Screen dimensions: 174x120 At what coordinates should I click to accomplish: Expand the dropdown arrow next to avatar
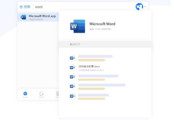pos(145,7)
